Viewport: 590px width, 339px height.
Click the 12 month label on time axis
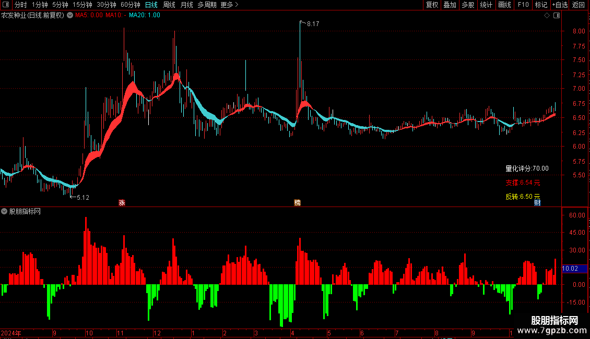[x=157, y=333]
